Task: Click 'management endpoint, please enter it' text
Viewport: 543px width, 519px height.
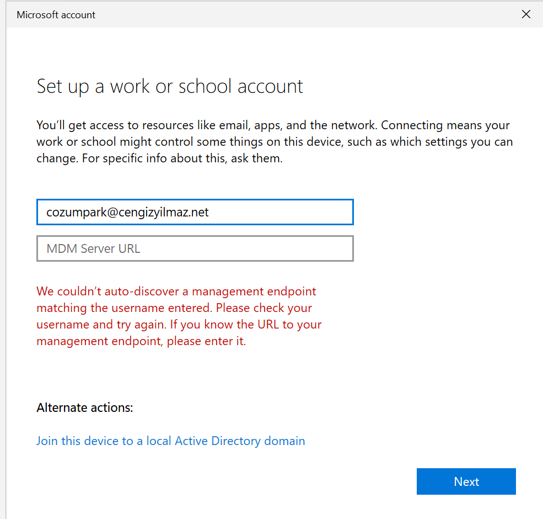Action: click(141, 341)
